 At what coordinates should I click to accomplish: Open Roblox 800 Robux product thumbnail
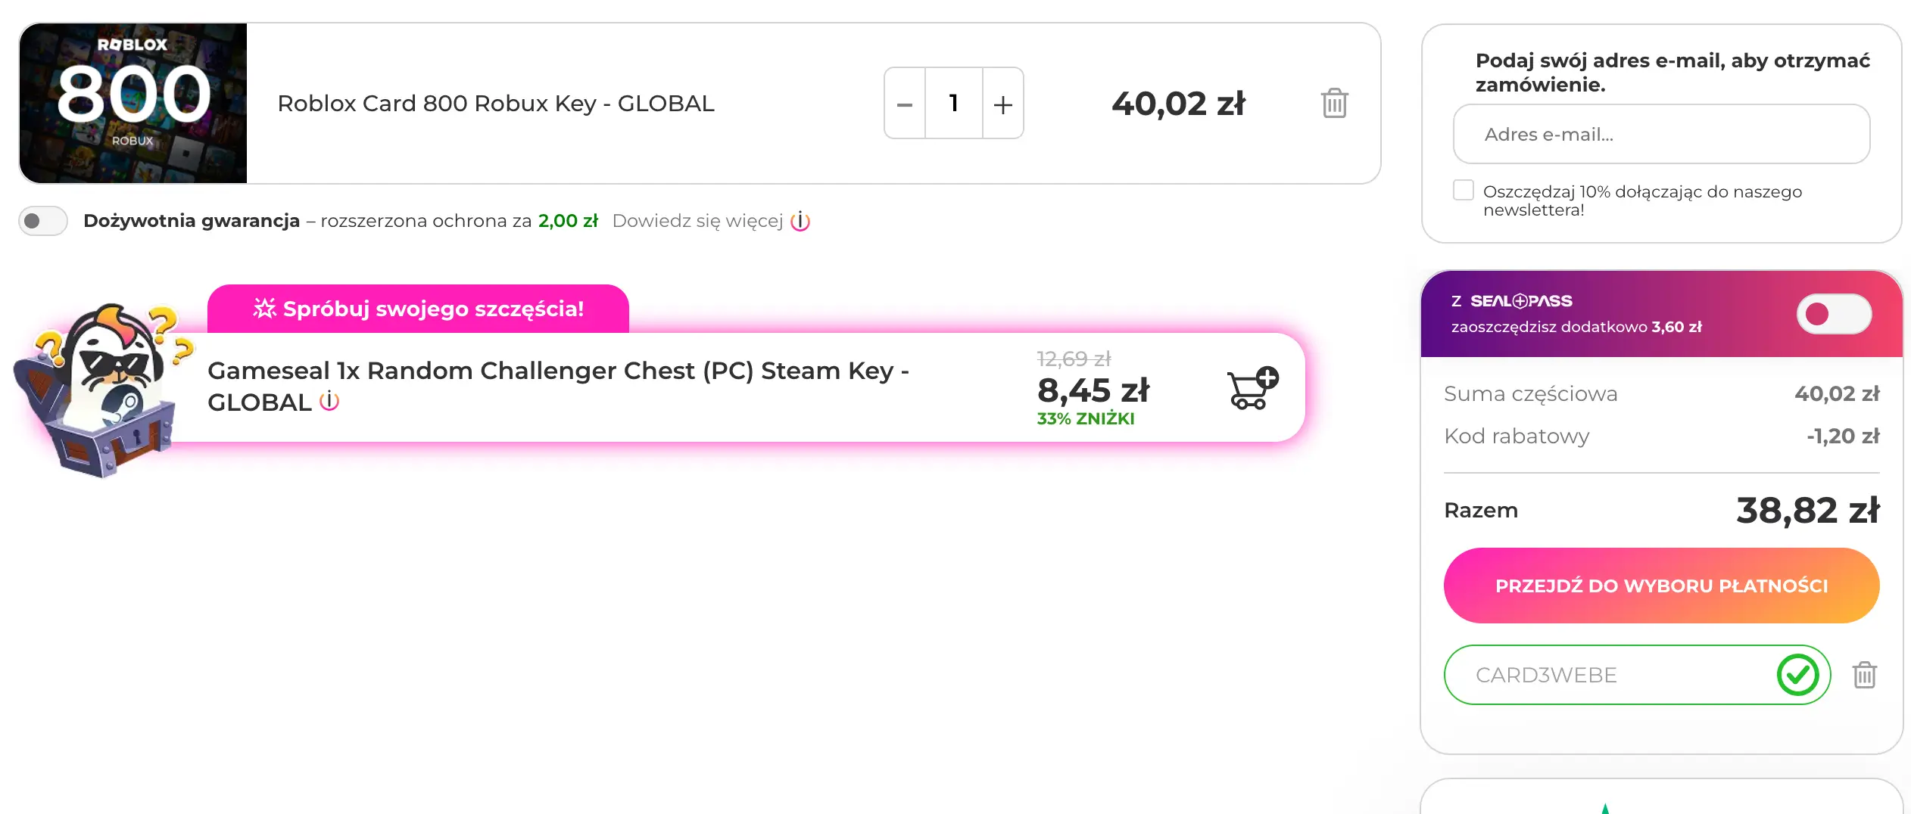(133, 104)
